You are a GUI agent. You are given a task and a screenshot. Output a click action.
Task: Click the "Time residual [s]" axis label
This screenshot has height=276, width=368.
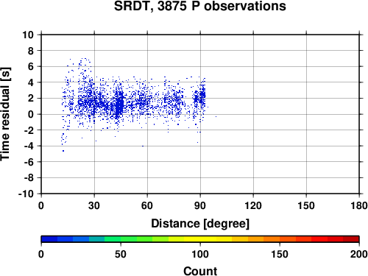tap(5, 114)
